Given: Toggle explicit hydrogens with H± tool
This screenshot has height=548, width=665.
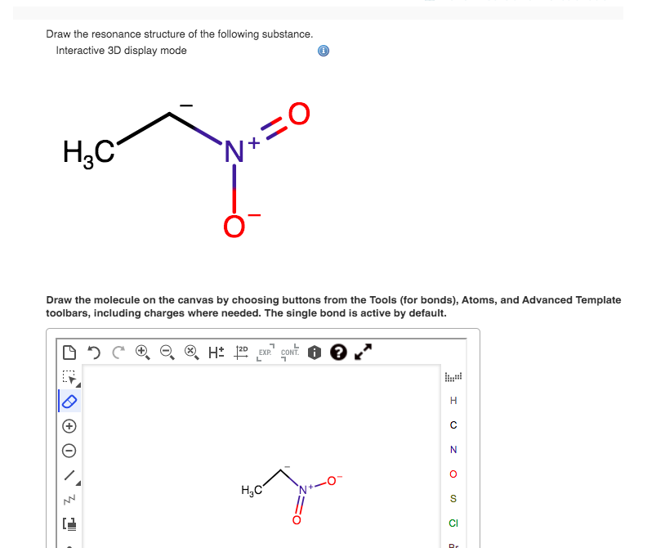Looking at the screenshot, I should coord(216,352).
